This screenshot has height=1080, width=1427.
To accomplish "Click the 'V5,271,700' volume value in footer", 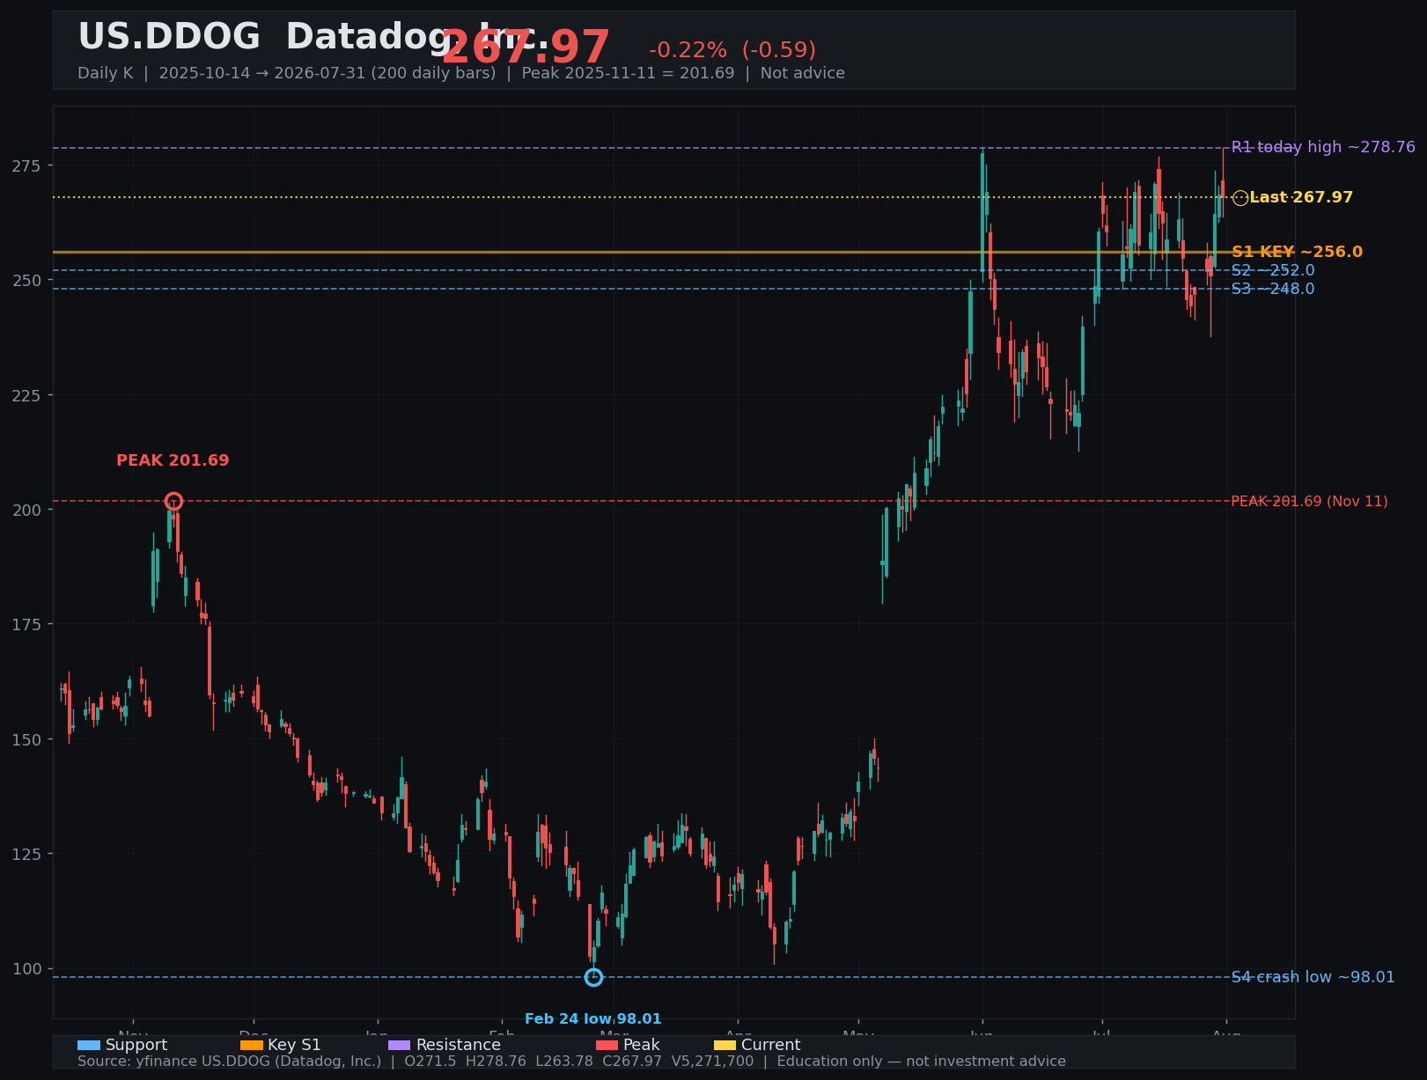I will pos(713,1062).
